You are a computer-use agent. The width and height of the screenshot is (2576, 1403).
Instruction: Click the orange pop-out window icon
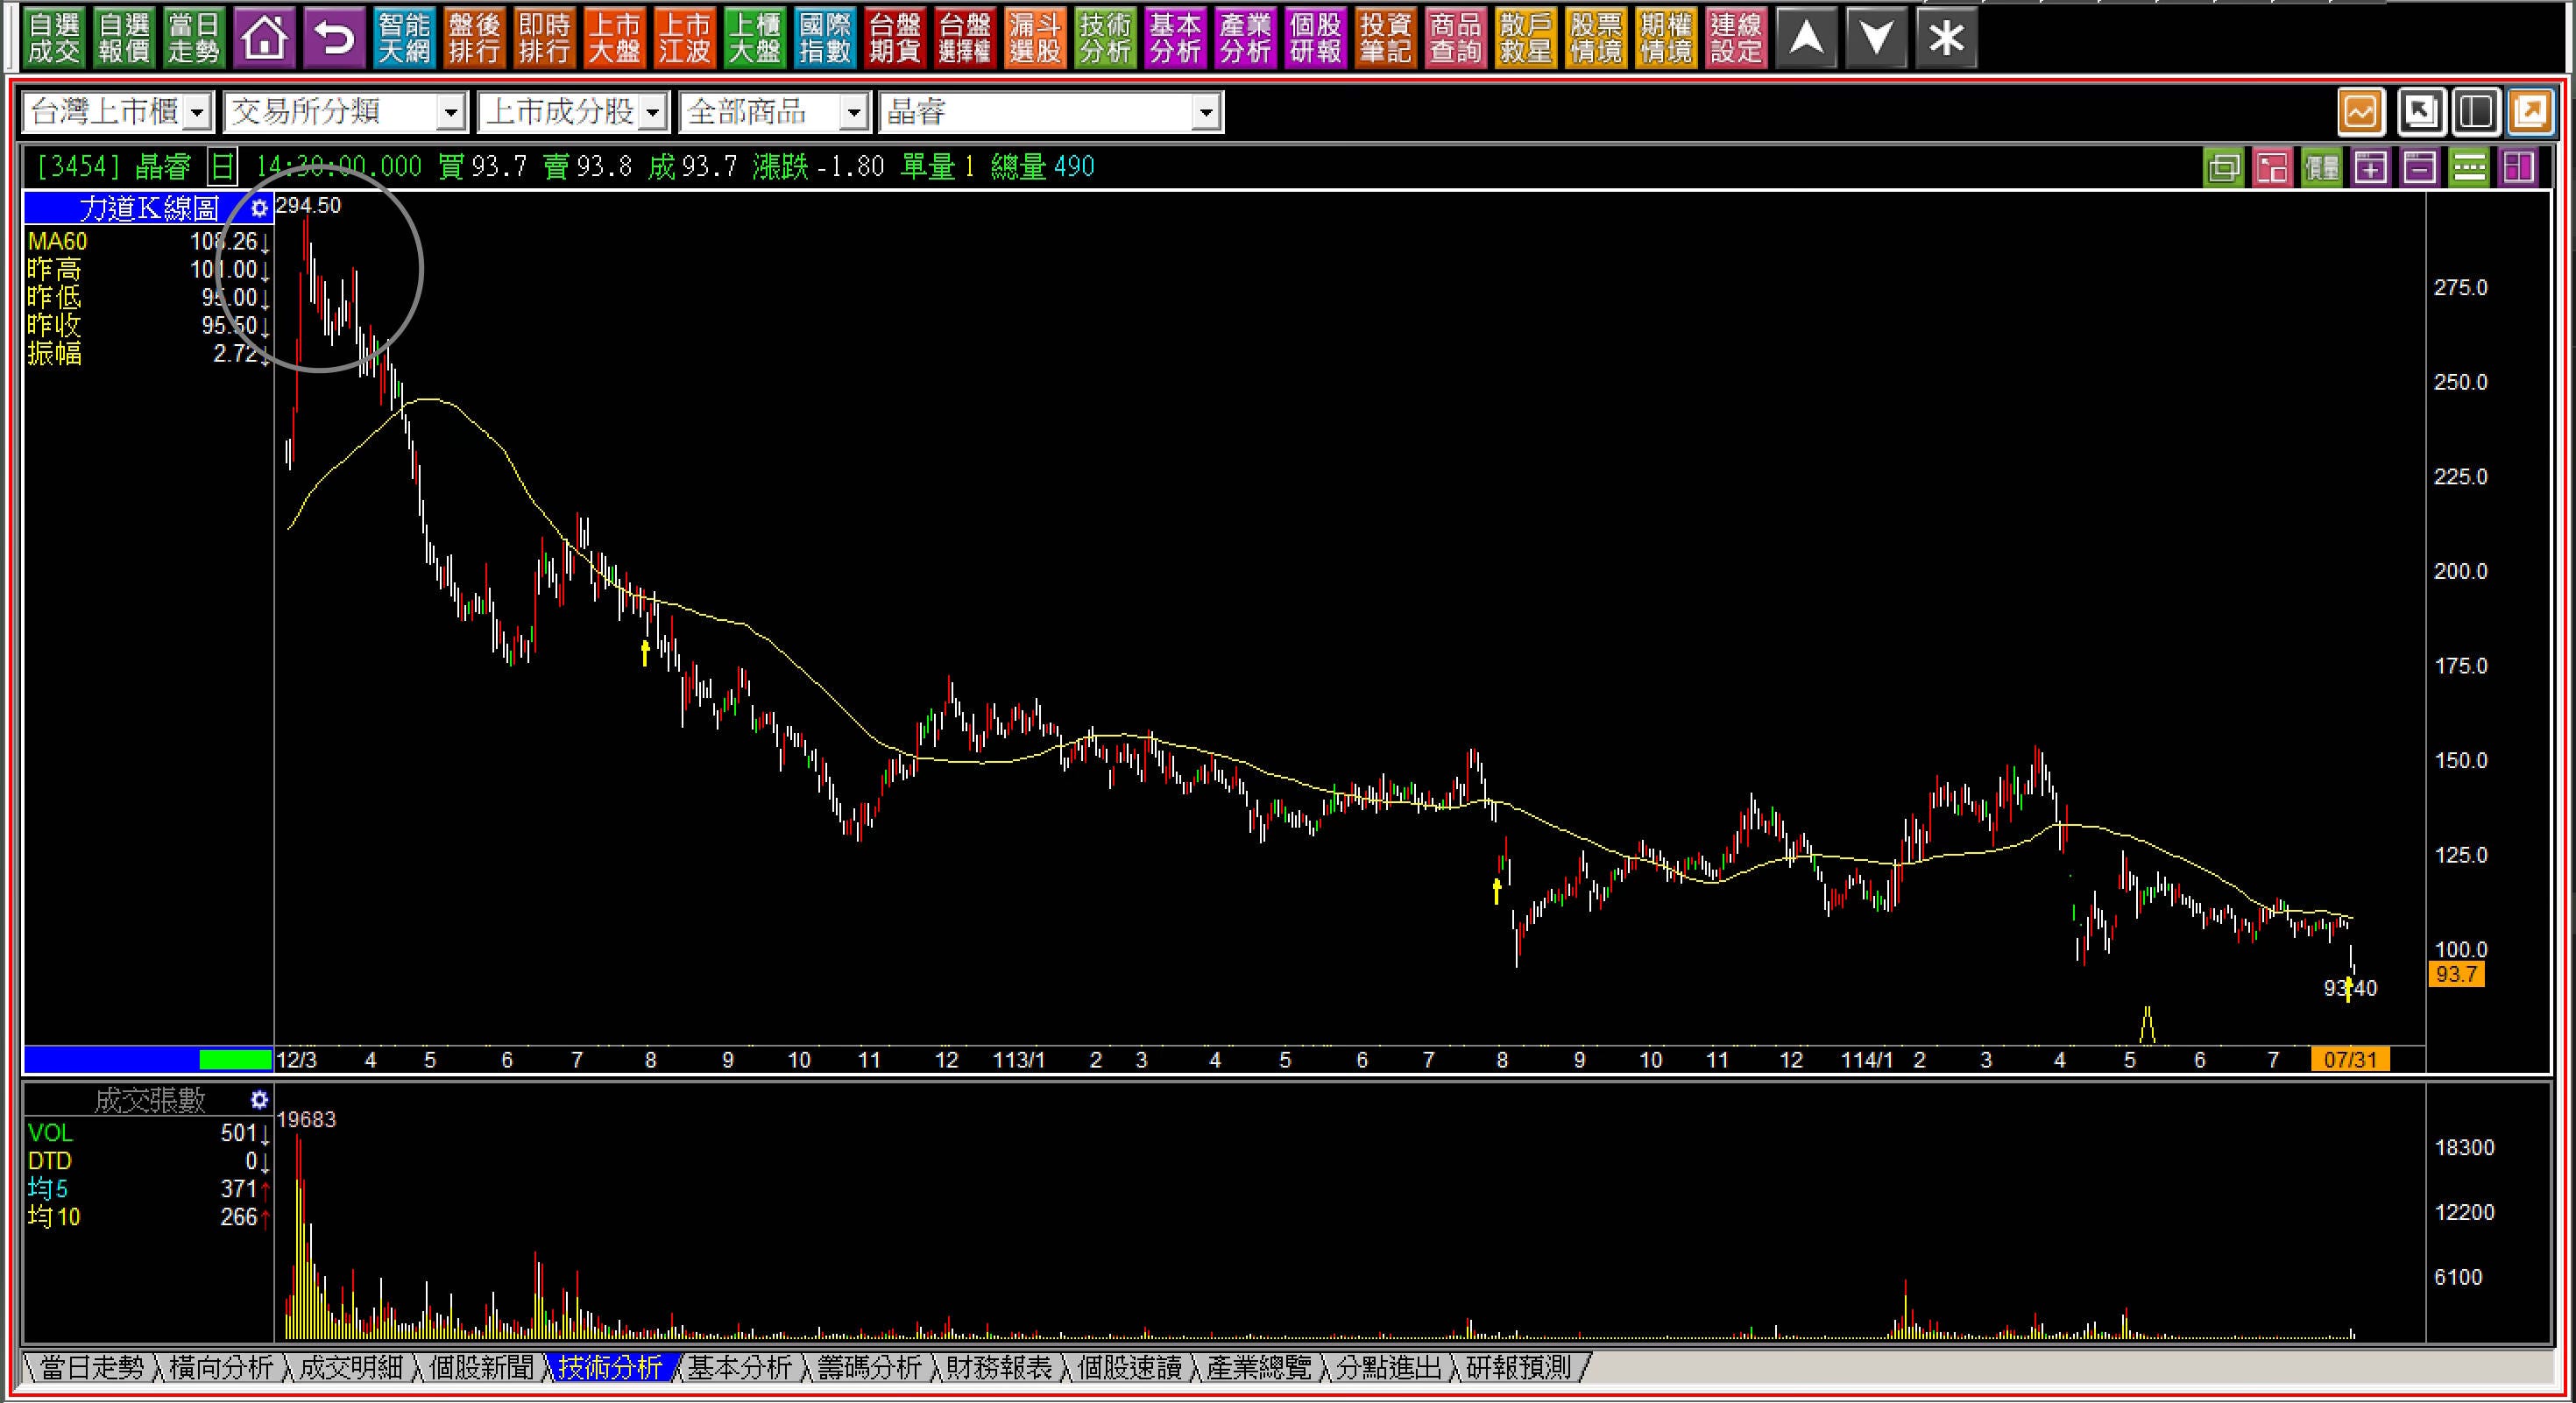coord(2530,112)
